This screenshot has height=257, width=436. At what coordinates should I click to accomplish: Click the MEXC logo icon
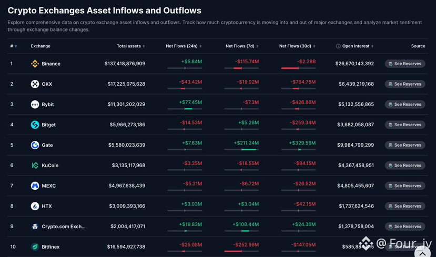(35, 186)
